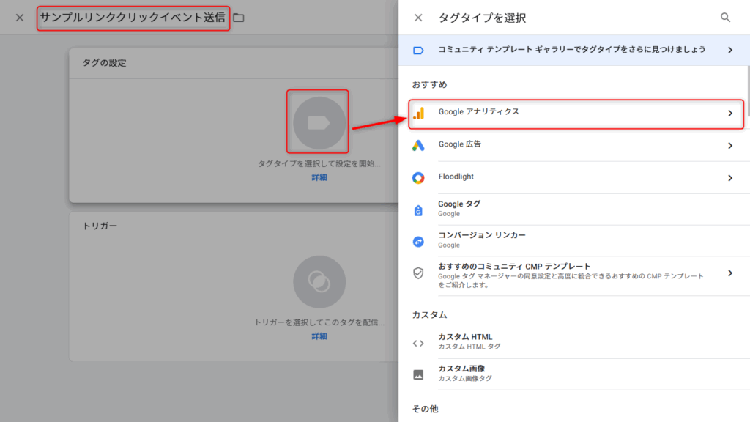The image size is (750, 422).
Task: Expand the Floodlight chevron
Action: 730,178
